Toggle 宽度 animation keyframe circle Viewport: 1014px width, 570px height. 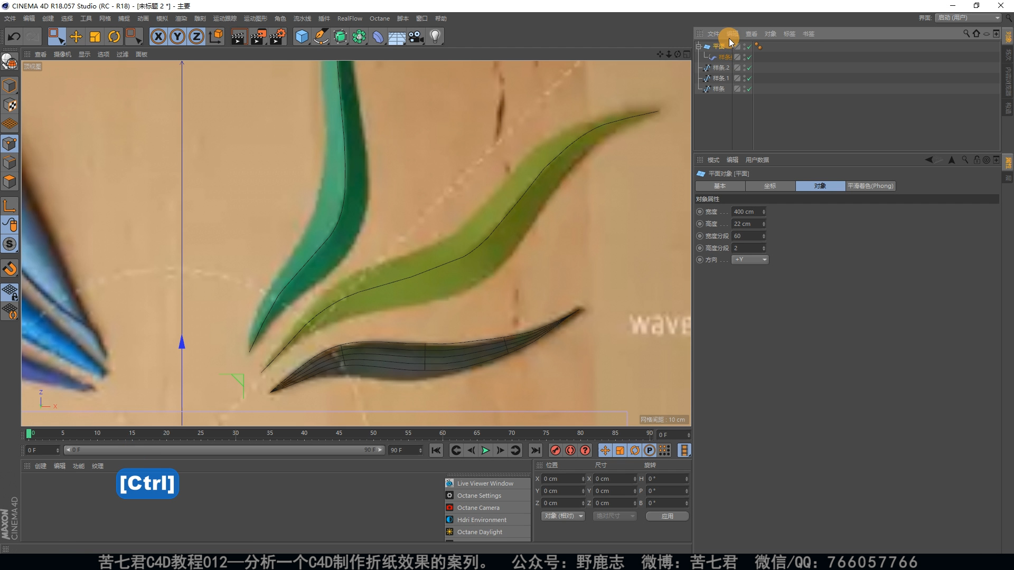tap(700, 212)
